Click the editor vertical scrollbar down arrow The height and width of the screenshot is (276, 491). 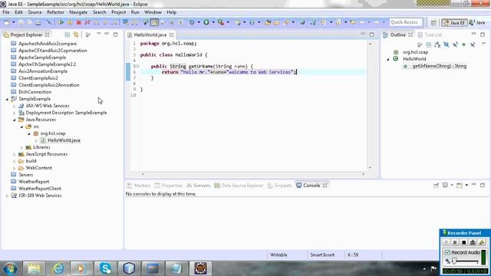[370, 168]
